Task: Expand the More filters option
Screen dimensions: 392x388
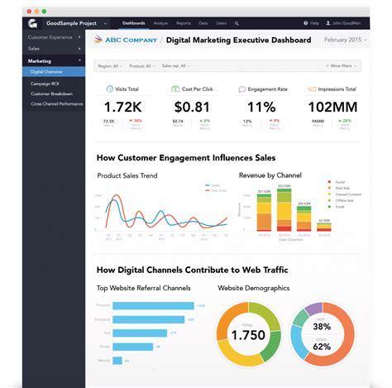Action: (x=342, y=66)
